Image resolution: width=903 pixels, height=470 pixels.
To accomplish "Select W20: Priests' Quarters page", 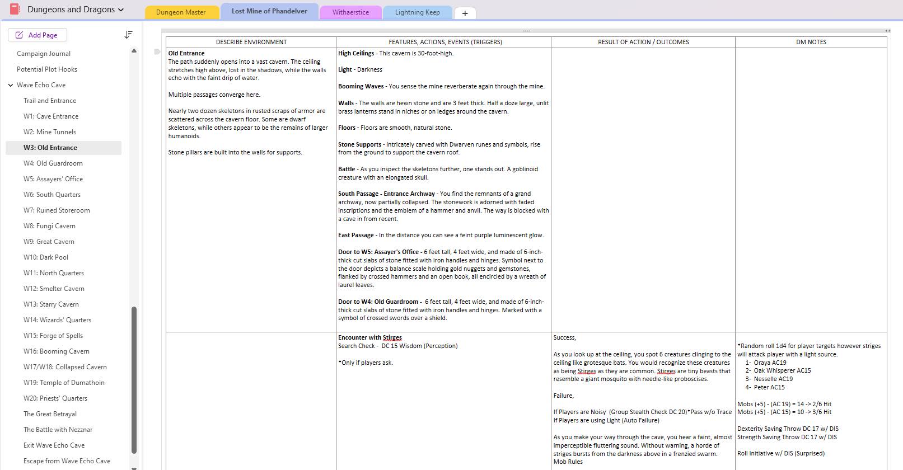I will pyautogui.click(x=55, y=398).
